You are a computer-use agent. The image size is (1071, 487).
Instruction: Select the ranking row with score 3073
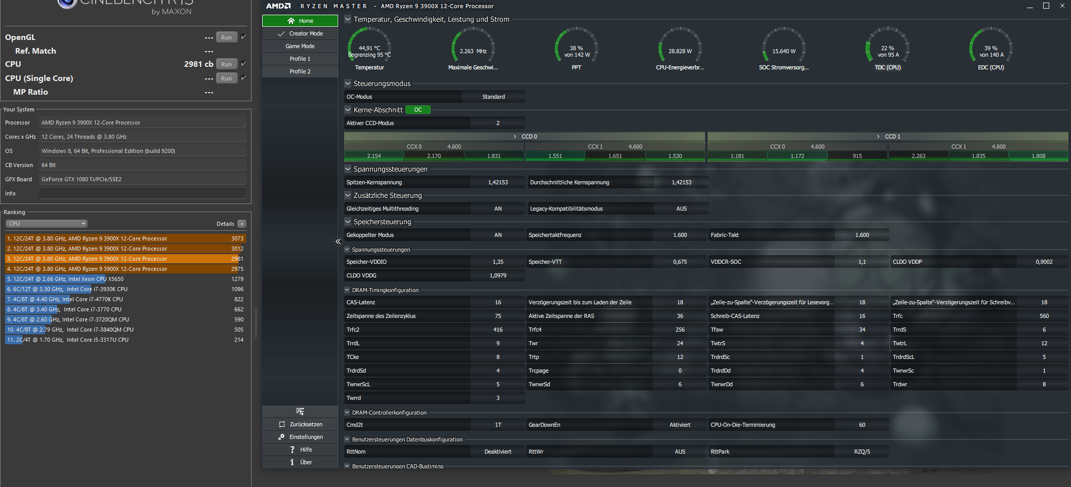[126, 238]
